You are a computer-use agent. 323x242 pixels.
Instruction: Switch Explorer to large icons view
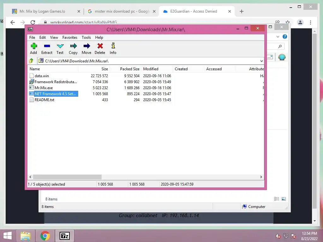click(284, 199)
